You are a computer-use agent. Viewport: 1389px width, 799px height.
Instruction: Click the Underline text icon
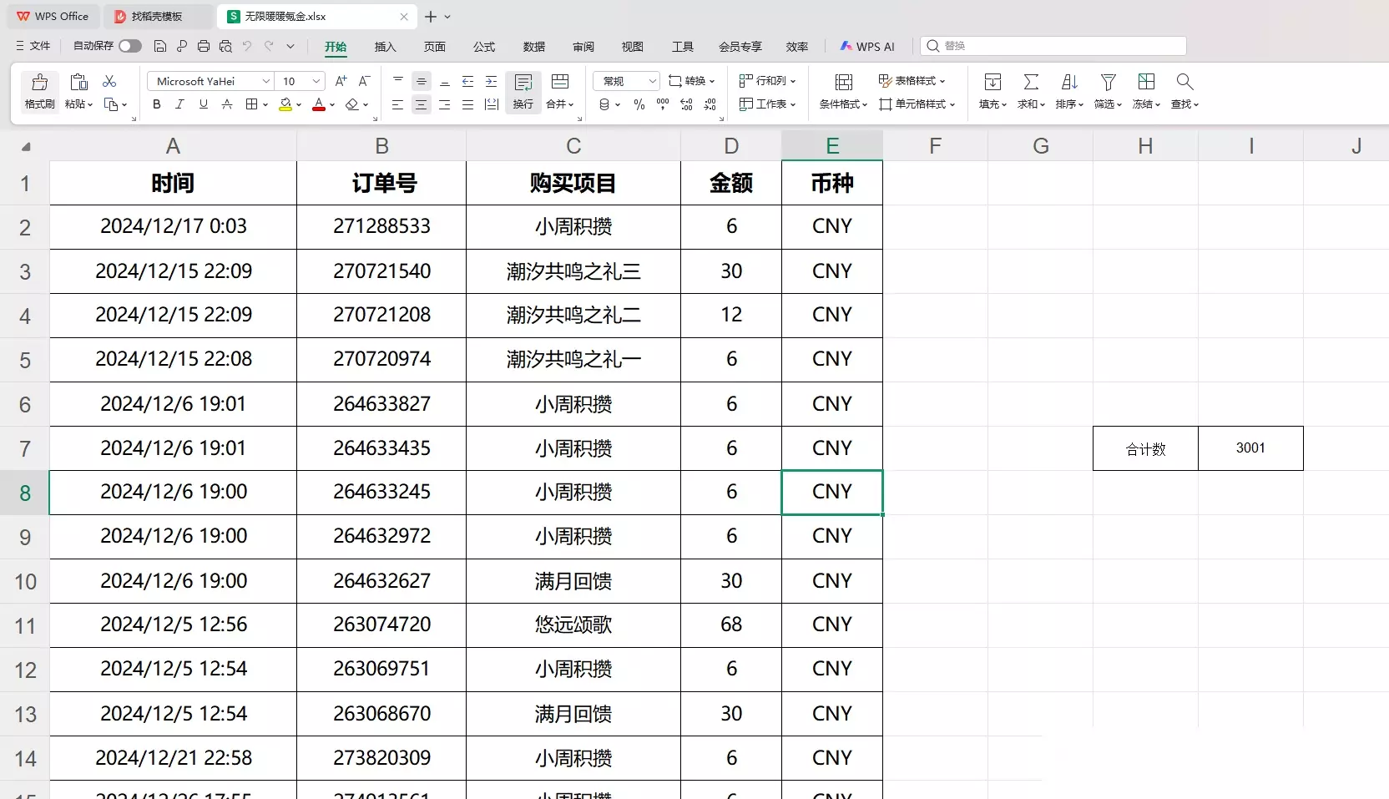(x=203, y=104)
